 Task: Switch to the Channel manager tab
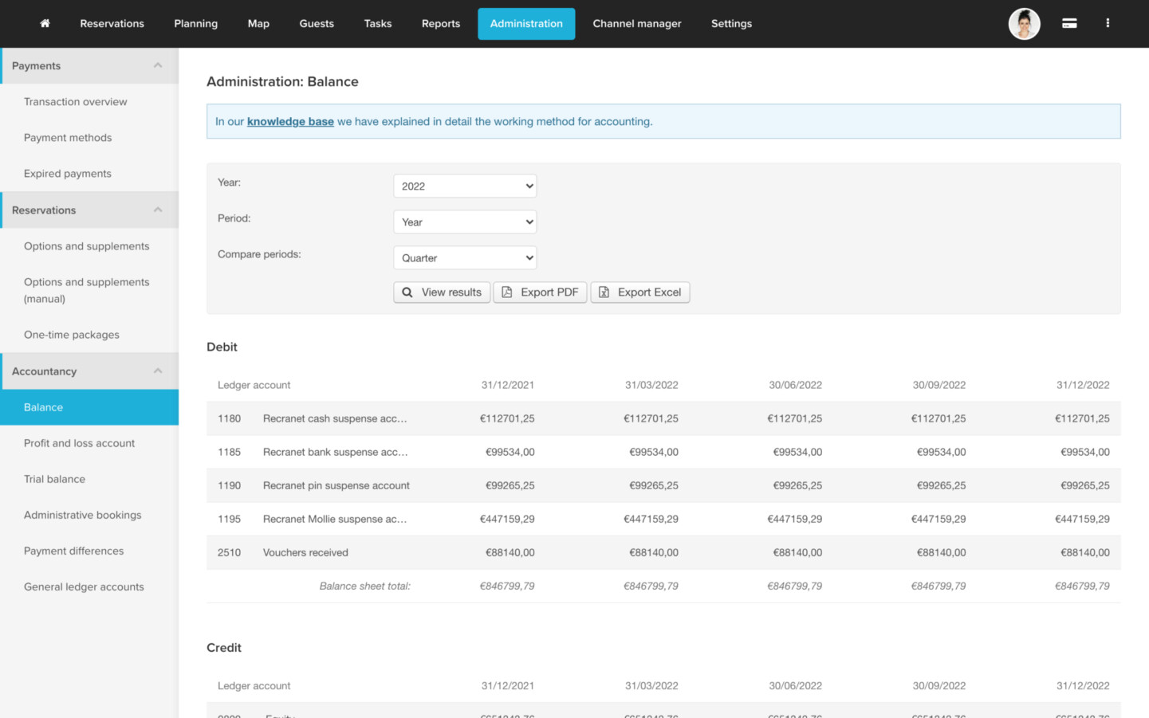(636, 24)
